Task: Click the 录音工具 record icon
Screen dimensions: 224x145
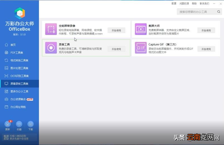Action: pyautogui.click(x=51, y=48)
